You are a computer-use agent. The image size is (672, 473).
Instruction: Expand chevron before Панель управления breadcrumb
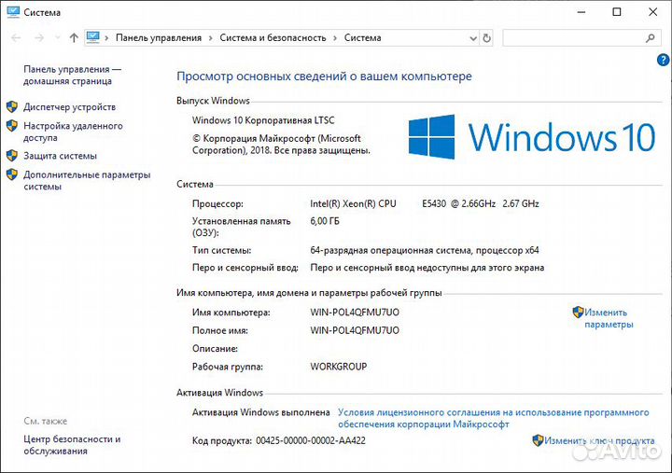[106, 38]
